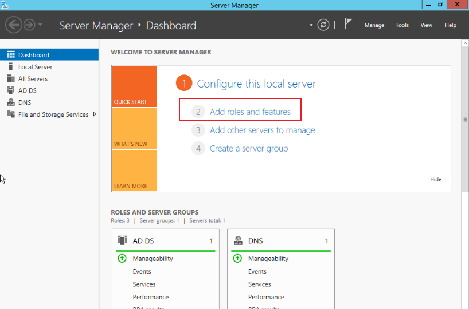Minimize the Server Manager window
The height and width of the screenshot is (309, 469).
428,4
